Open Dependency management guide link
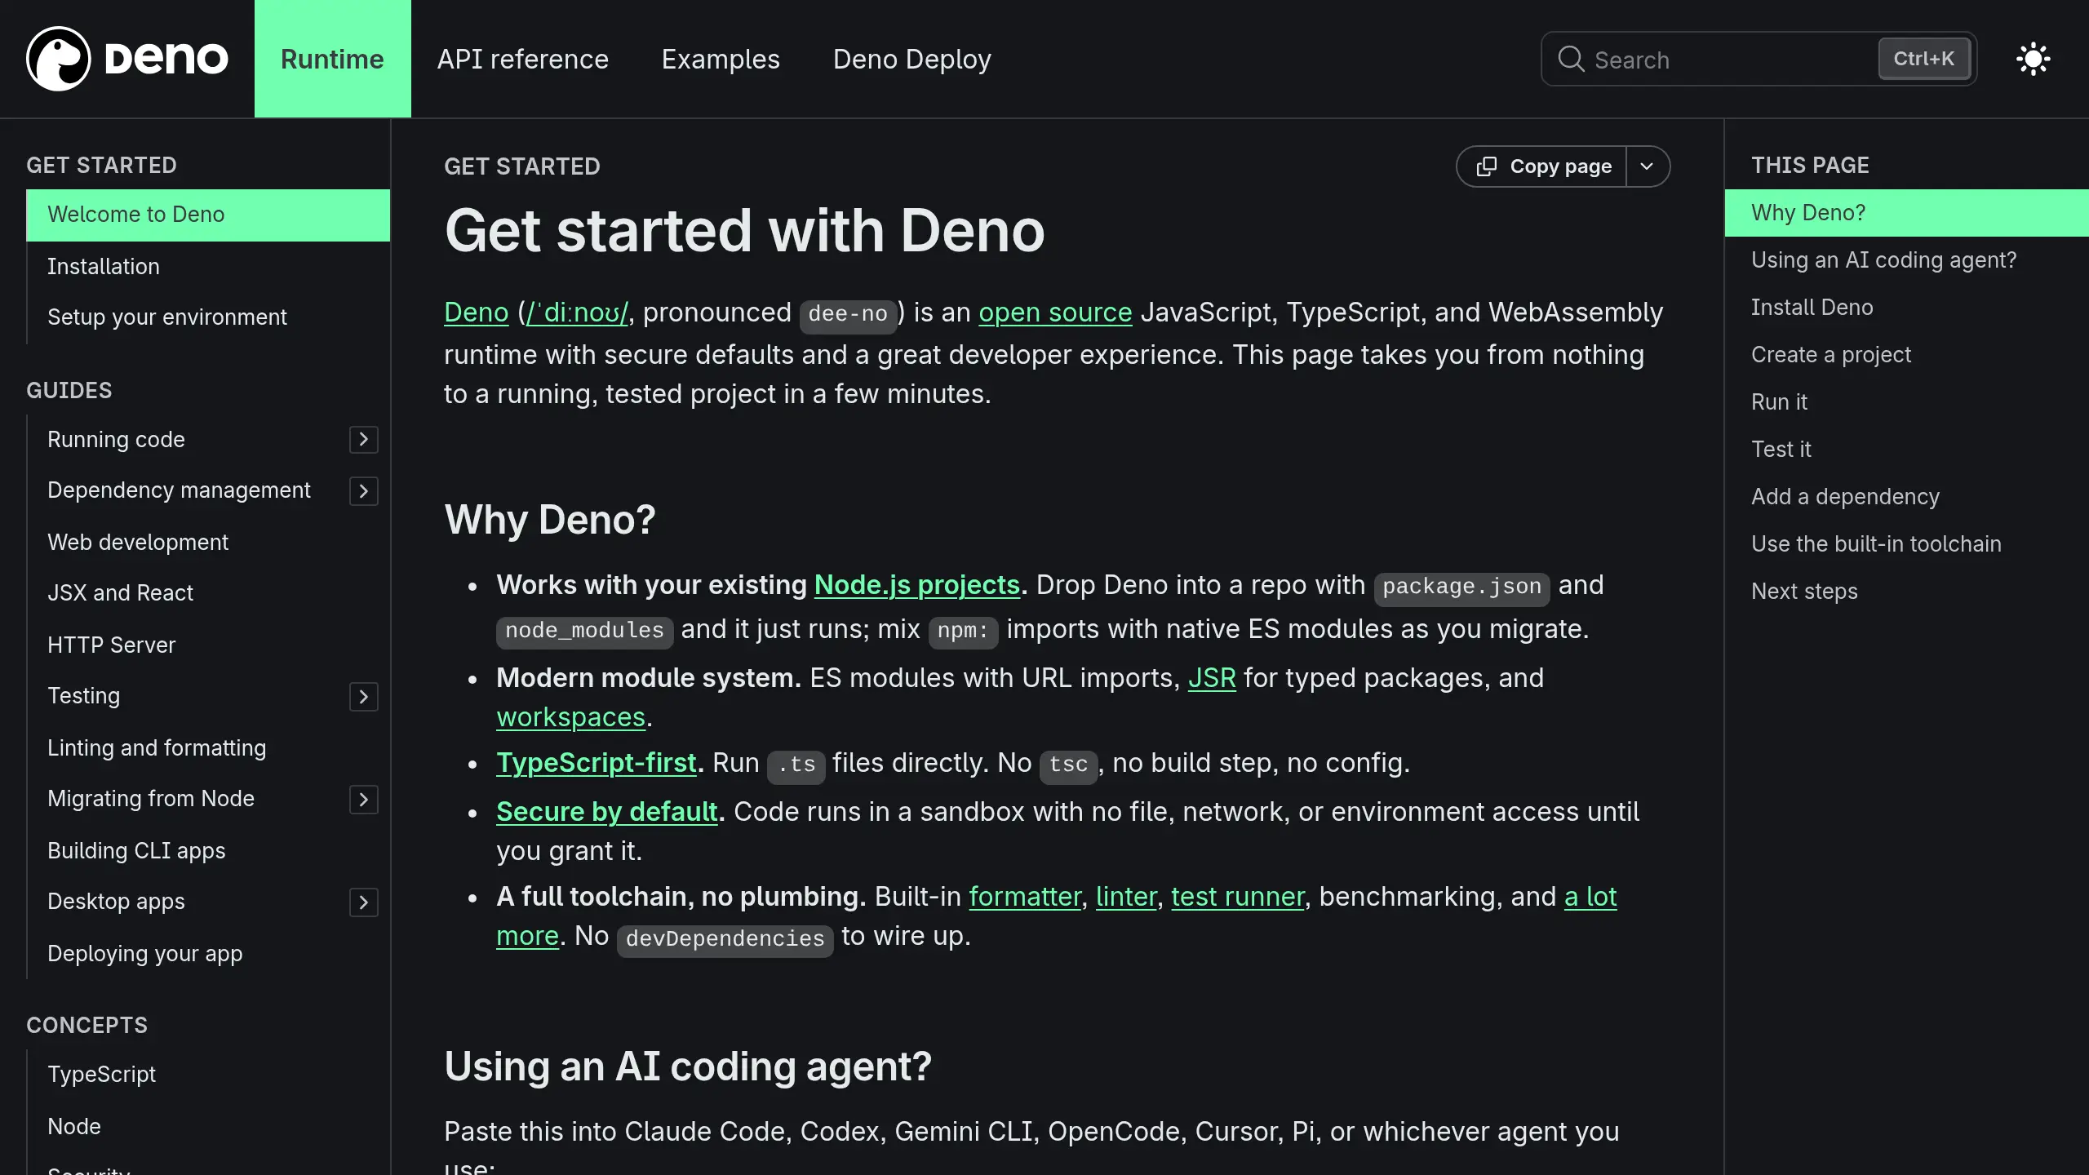The width and height of the screenshot is (2089, 1175). (x=179, y=490)
